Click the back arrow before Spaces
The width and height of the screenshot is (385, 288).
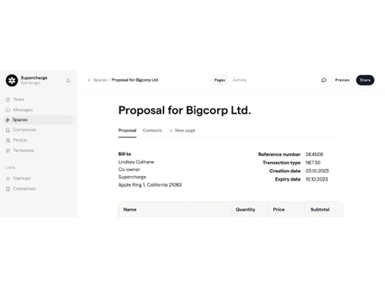tap(89, 80)
